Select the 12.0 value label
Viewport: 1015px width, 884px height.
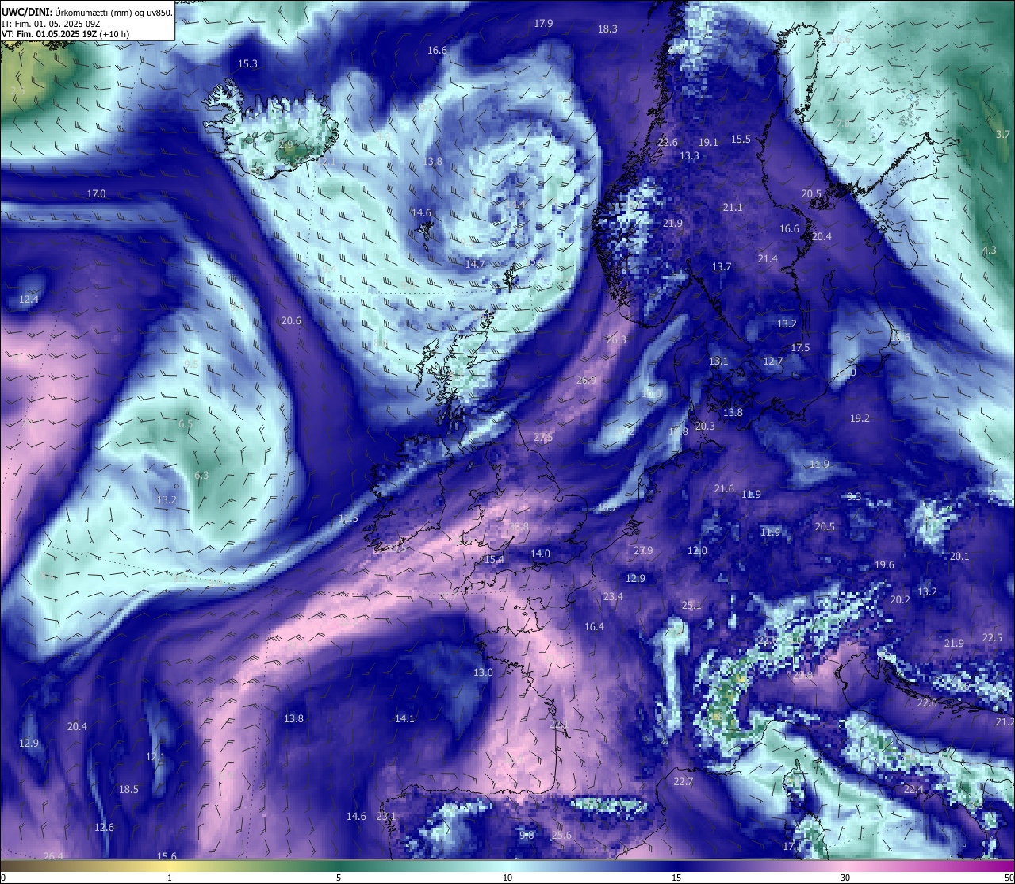(697, 550)
